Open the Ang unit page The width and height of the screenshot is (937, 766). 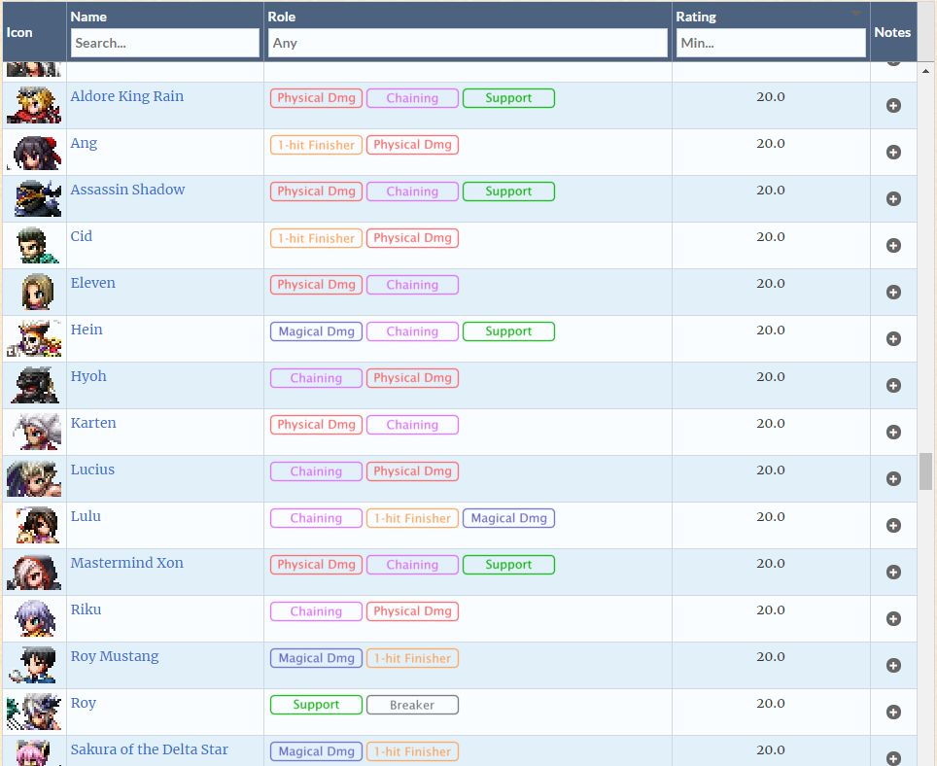pos(84,144)
